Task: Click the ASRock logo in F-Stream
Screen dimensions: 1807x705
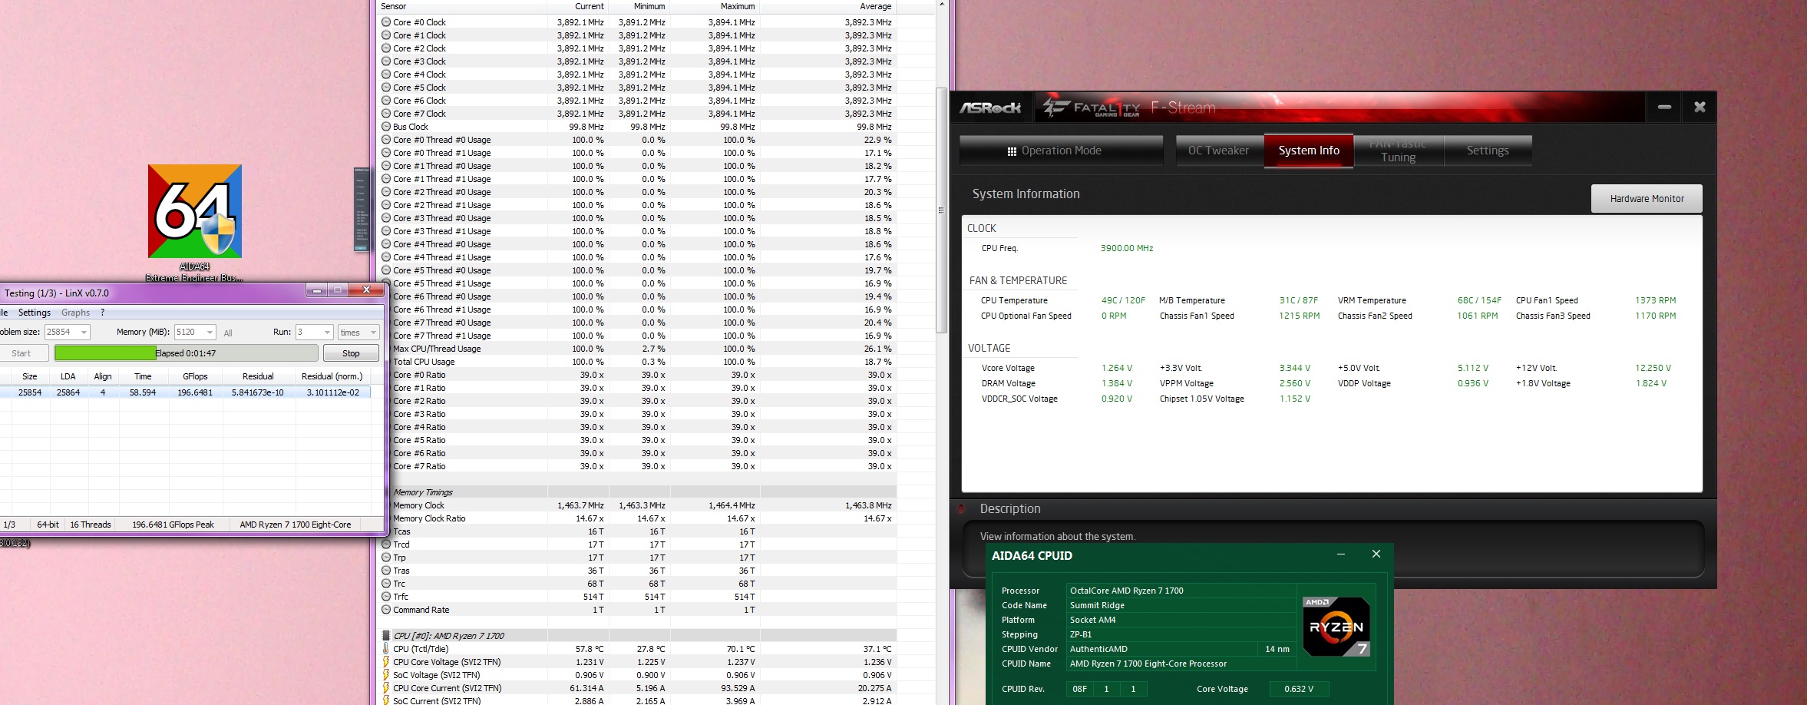Action: click(x=990, y=108)
